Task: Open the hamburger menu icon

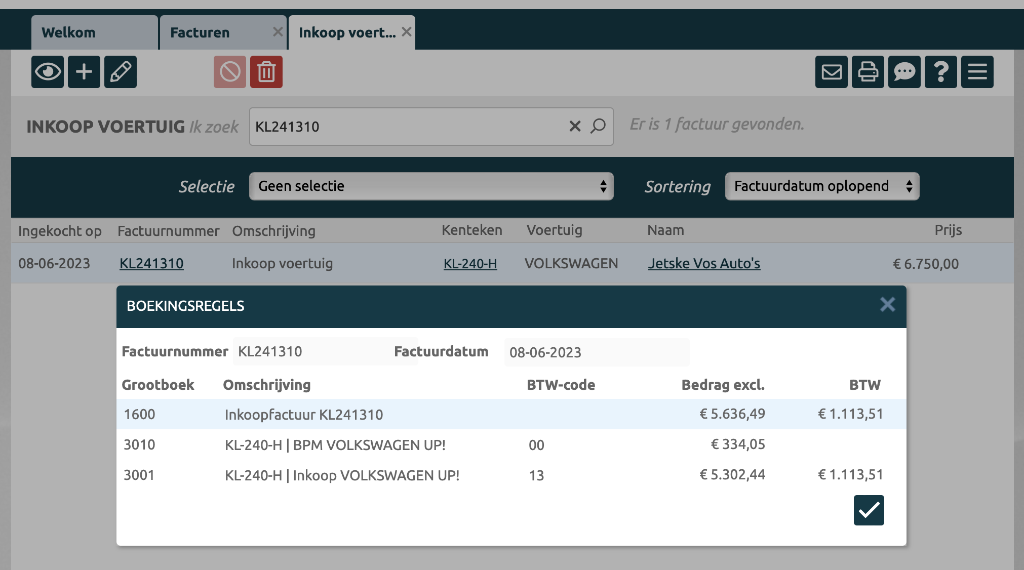Action: click(x=977, y=72)
